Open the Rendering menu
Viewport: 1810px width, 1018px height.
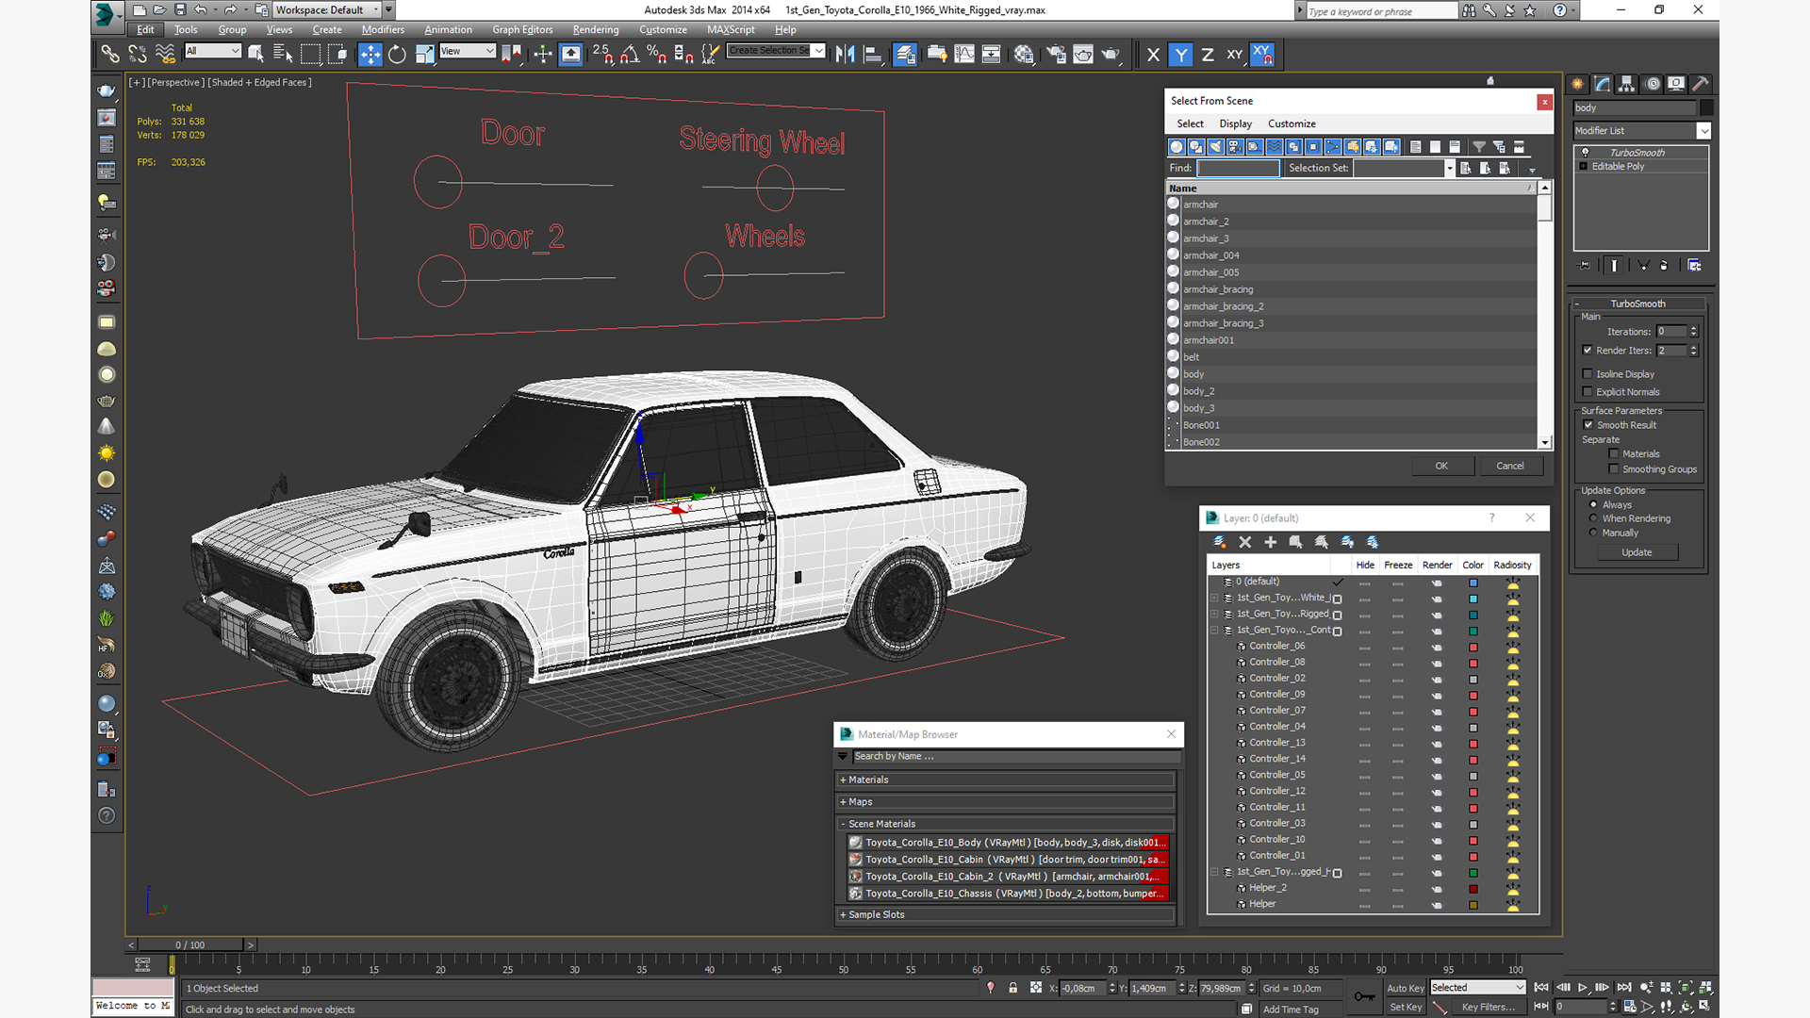596,29
